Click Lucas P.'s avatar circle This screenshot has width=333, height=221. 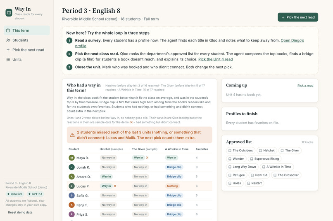pyautogui.click(x=71, y=186)
